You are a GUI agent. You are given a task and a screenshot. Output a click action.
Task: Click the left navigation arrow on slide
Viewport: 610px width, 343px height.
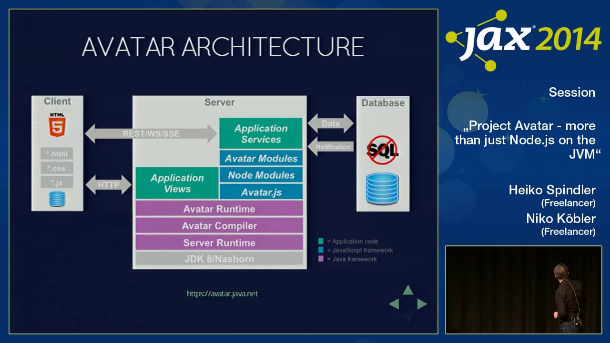[394, 304]
